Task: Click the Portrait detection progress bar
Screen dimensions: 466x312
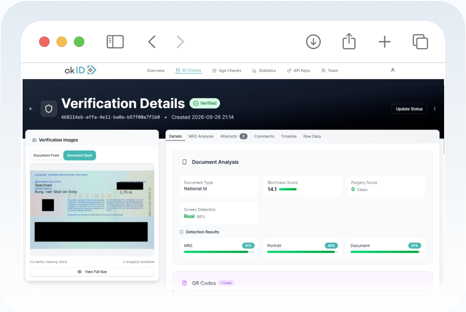Action: point(302,252)
